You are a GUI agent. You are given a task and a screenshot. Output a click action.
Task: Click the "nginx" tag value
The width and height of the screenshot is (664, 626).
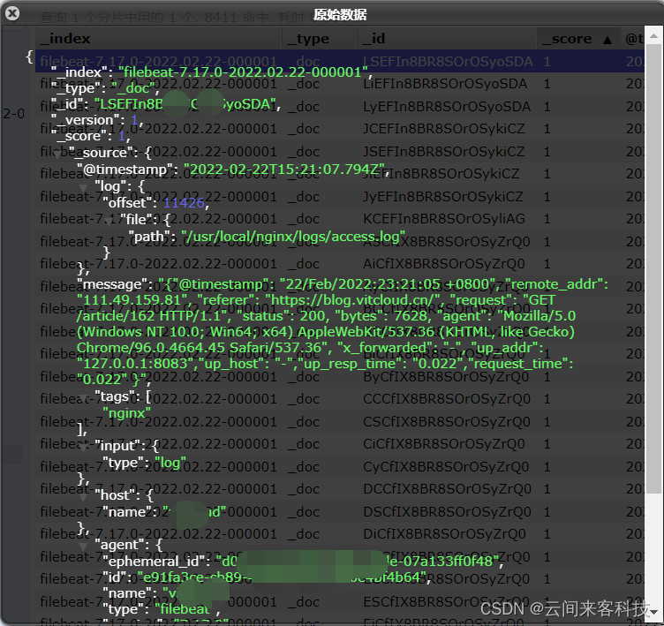126,413
